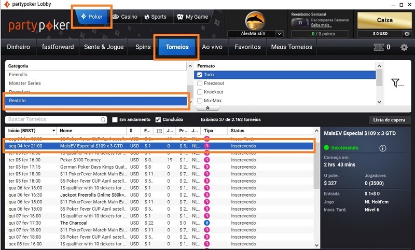Toggle balance visibility eye icon

407,34
